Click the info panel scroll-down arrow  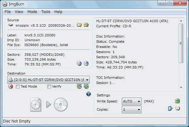click(x=181, y=87)
